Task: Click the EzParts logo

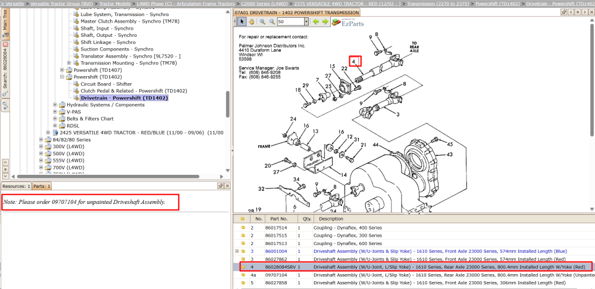Action: tap(347, 22)
